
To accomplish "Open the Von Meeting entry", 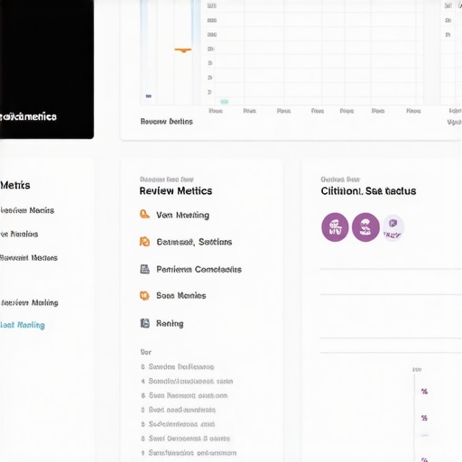I will pyautogui.click(x=183, y=215).
